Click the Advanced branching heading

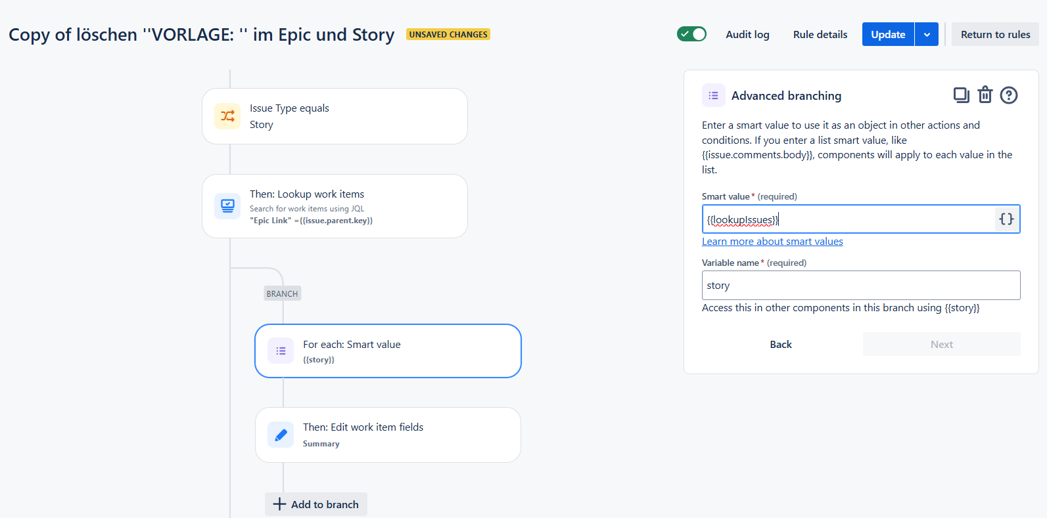[x=786, y=96]
